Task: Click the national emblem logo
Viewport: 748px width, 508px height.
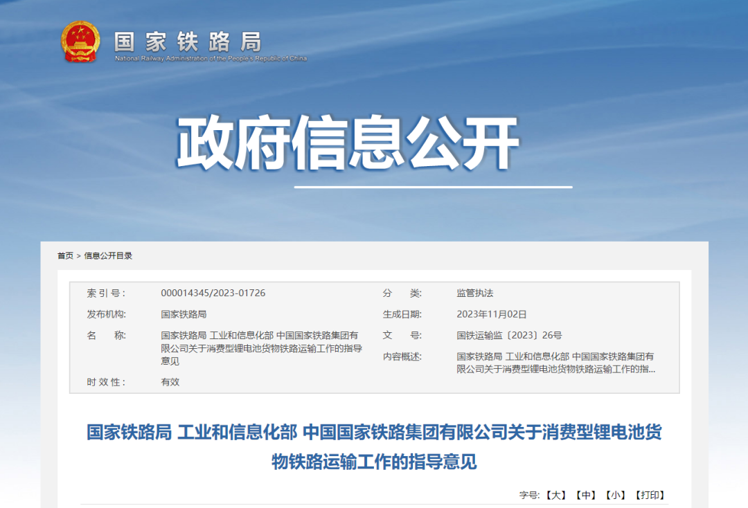Action: 80,42
